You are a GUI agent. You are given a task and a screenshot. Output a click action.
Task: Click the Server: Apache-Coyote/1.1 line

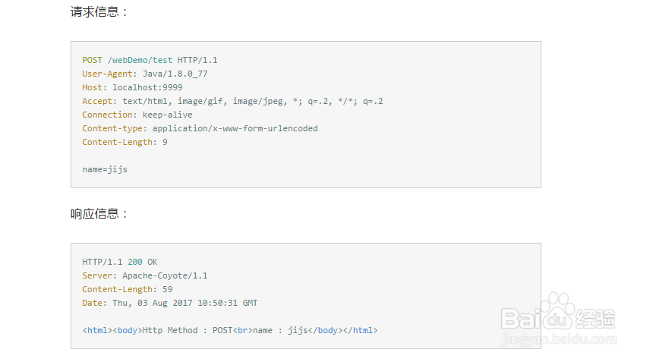click(x=144, y=275)
